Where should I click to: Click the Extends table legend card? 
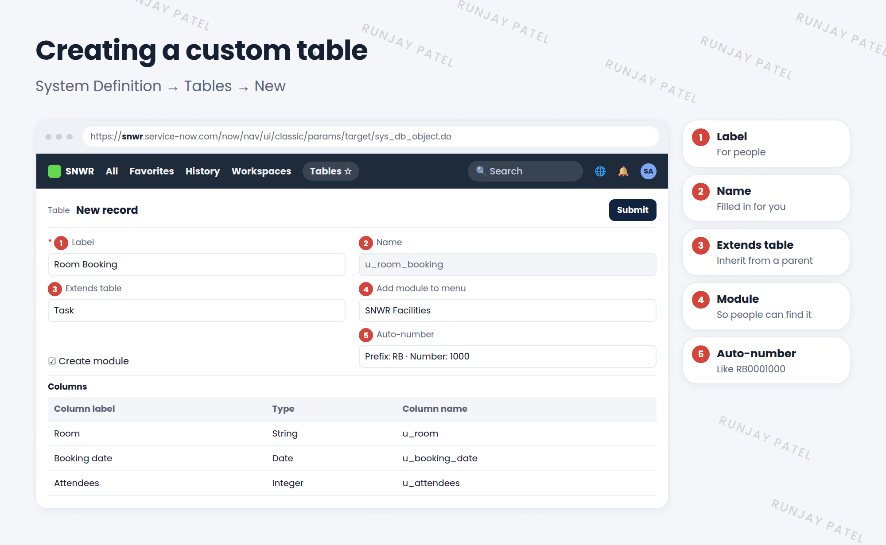click(766, 252)
